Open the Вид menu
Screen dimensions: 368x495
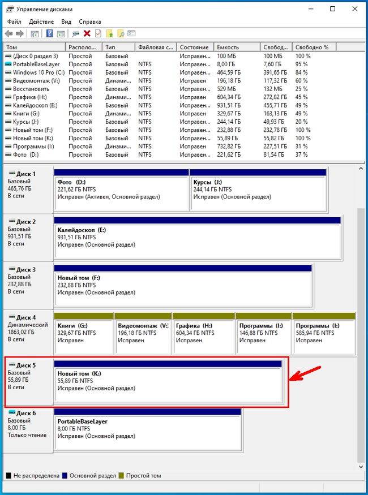[66, 22]
